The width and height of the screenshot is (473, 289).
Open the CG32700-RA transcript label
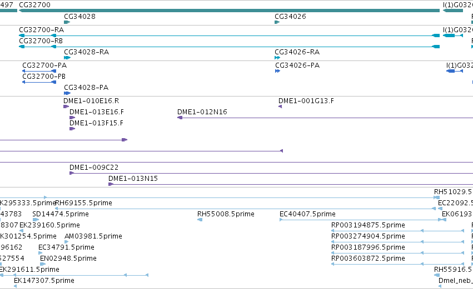coord(41,30)
